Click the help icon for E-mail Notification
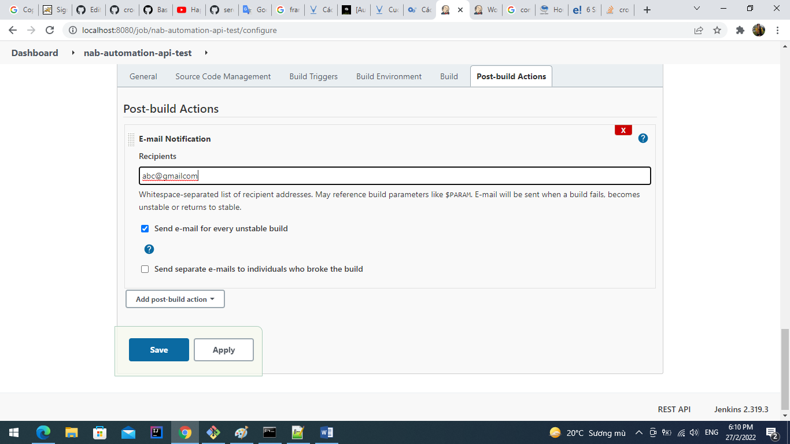This screenshot has height=444, width=790. [643, 138]
